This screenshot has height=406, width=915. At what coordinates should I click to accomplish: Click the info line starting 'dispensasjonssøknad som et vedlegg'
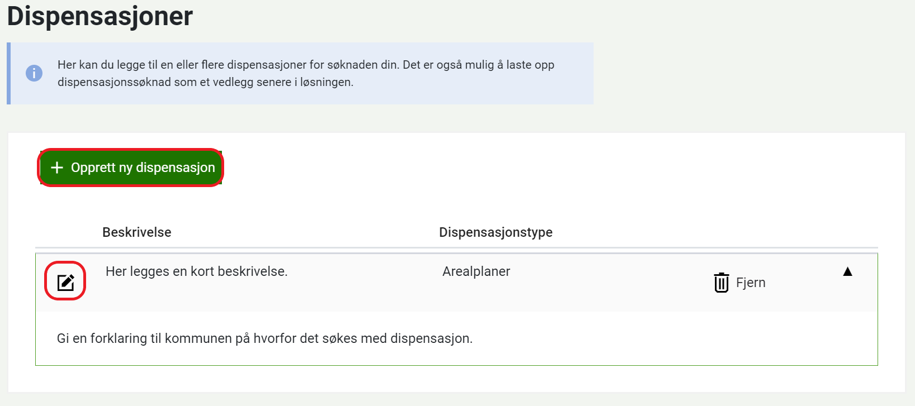[205, 82]
